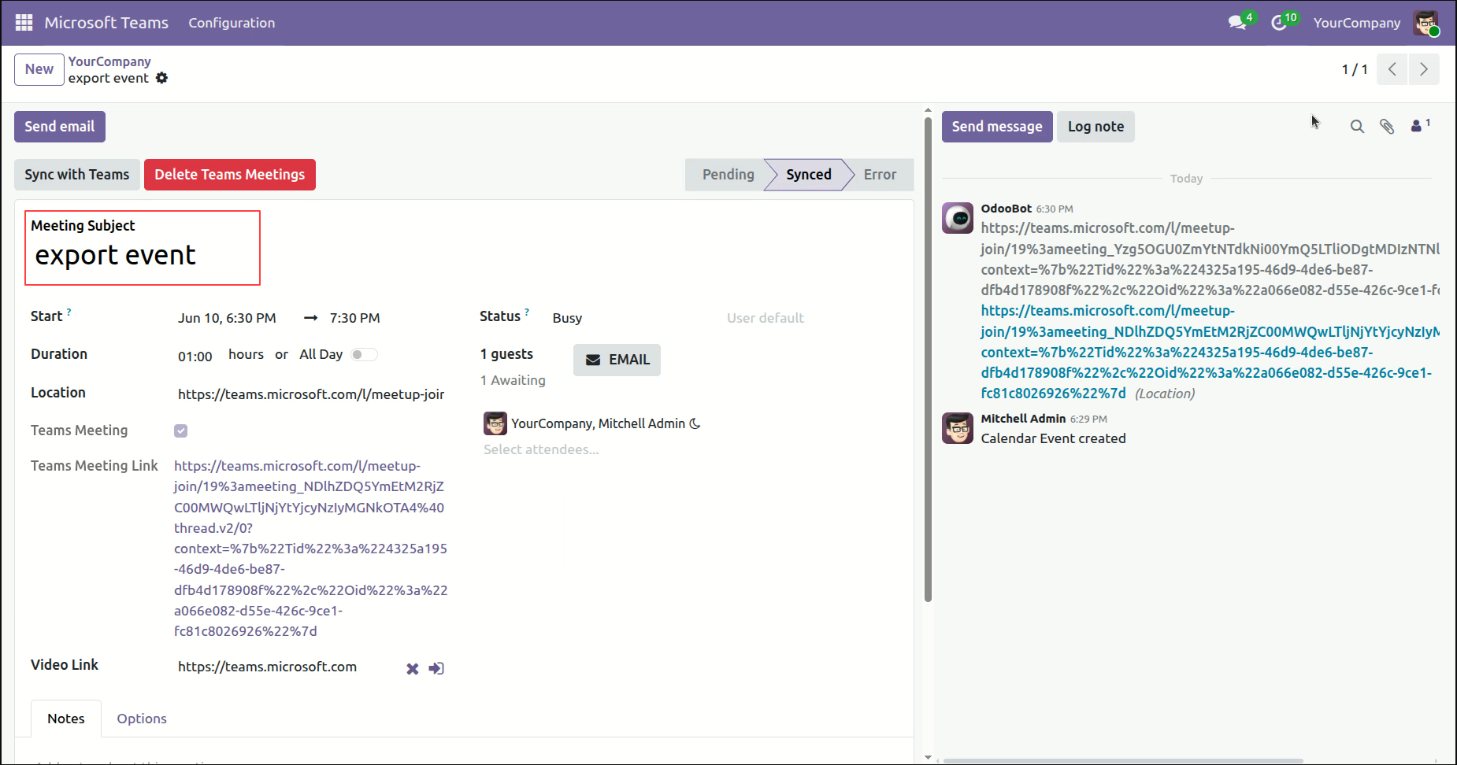Go to the next record arrow
1457x765 pixels.
point(1424,69)
